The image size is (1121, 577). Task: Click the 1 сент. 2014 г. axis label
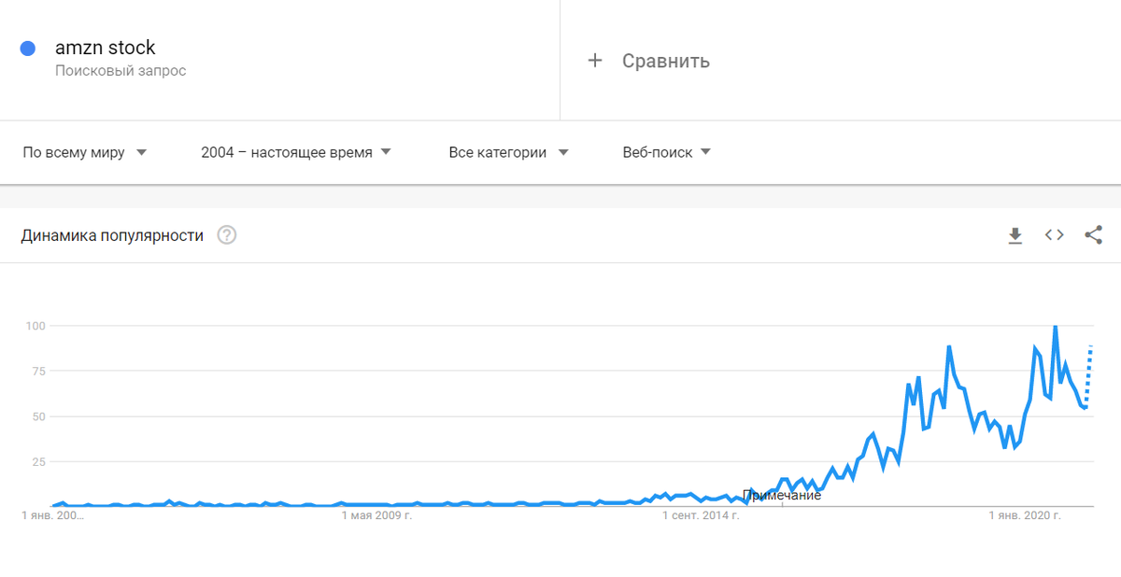point(702,514)
